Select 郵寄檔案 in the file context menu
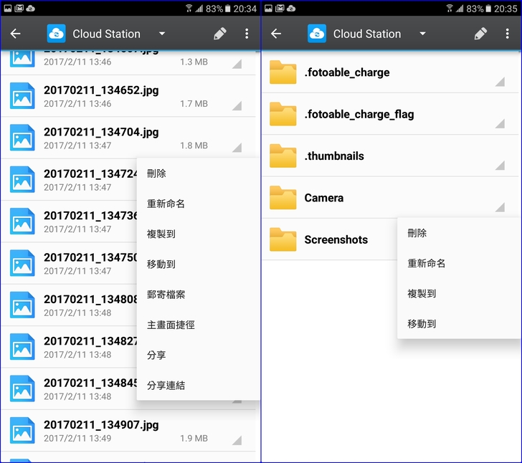Screen dimensions: 522x463 click(166, 295)
